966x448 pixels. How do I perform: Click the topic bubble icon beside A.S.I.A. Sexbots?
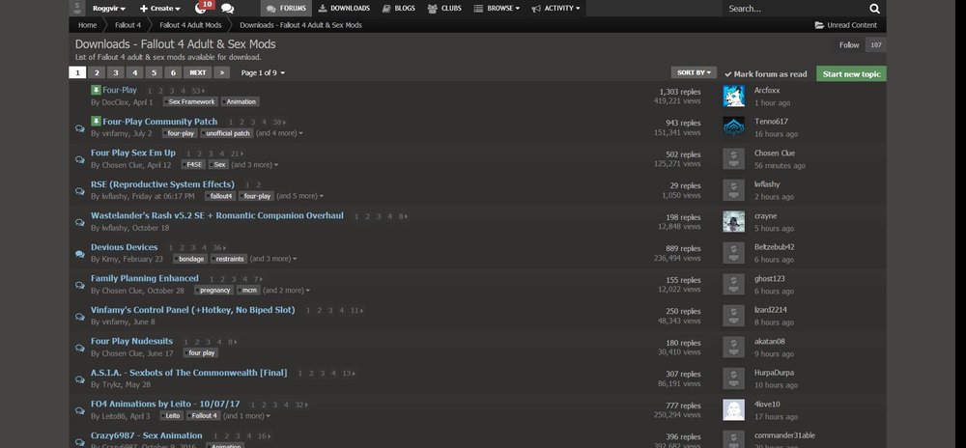pyautogui.click(x=80, y=379)
